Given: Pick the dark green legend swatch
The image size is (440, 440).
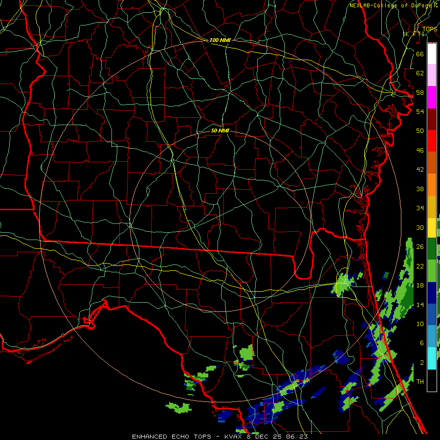Looking at the screenshot, I should point(432,249).
